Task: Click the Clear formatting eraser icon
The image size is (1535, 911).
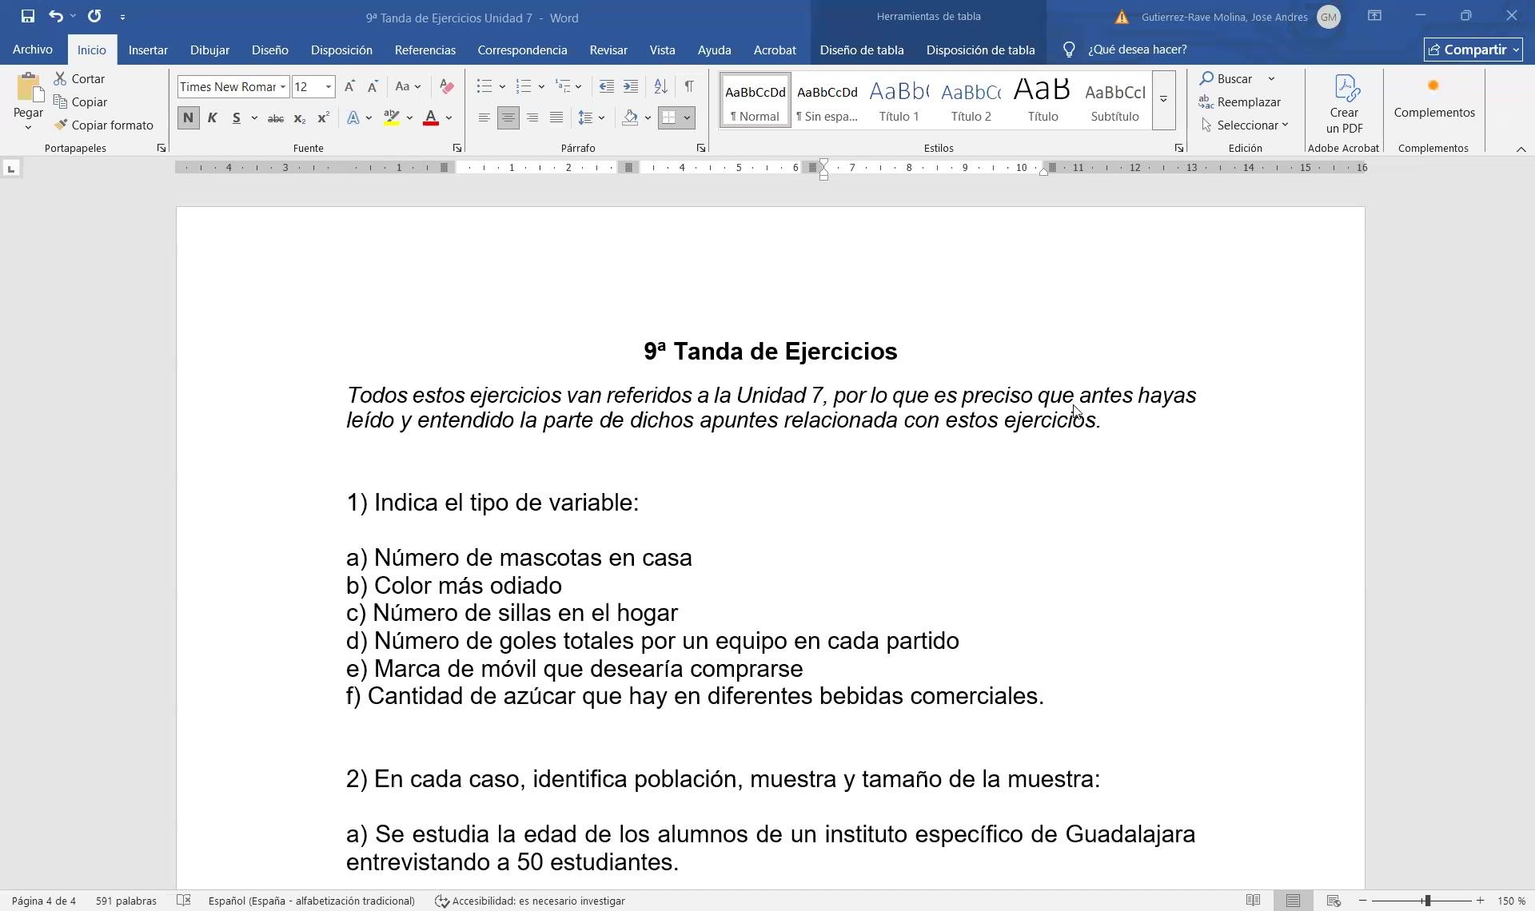Action: 447,86
